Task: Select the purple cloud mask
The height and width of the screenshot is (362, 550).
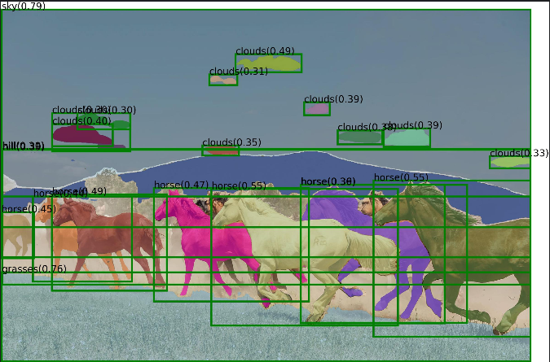Action: pos(317,109)
